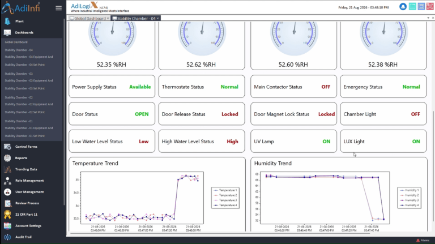Select Stability Chamber - 01 sidebar entry
Image resolution: width=435 pixels, height=244 pixels.
19,121
